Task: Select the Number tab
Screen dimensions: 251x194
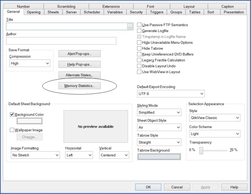Action: click(x=23, y=7)
